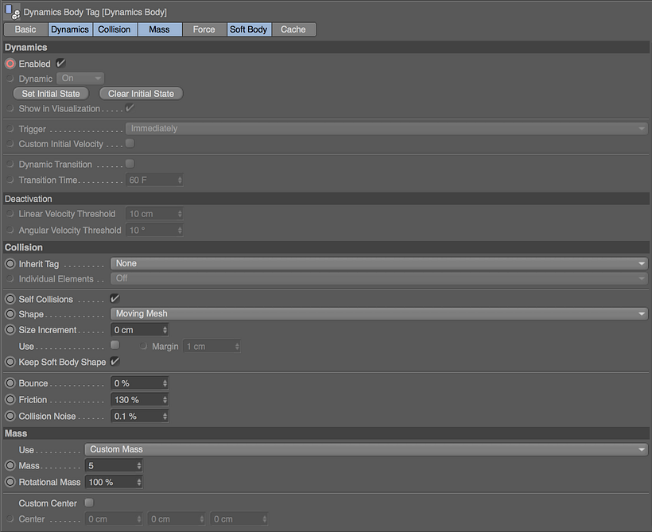The image size is (652, 532).
Task: Click keyframe circle beside Inherit Tag
Action: 10,264
